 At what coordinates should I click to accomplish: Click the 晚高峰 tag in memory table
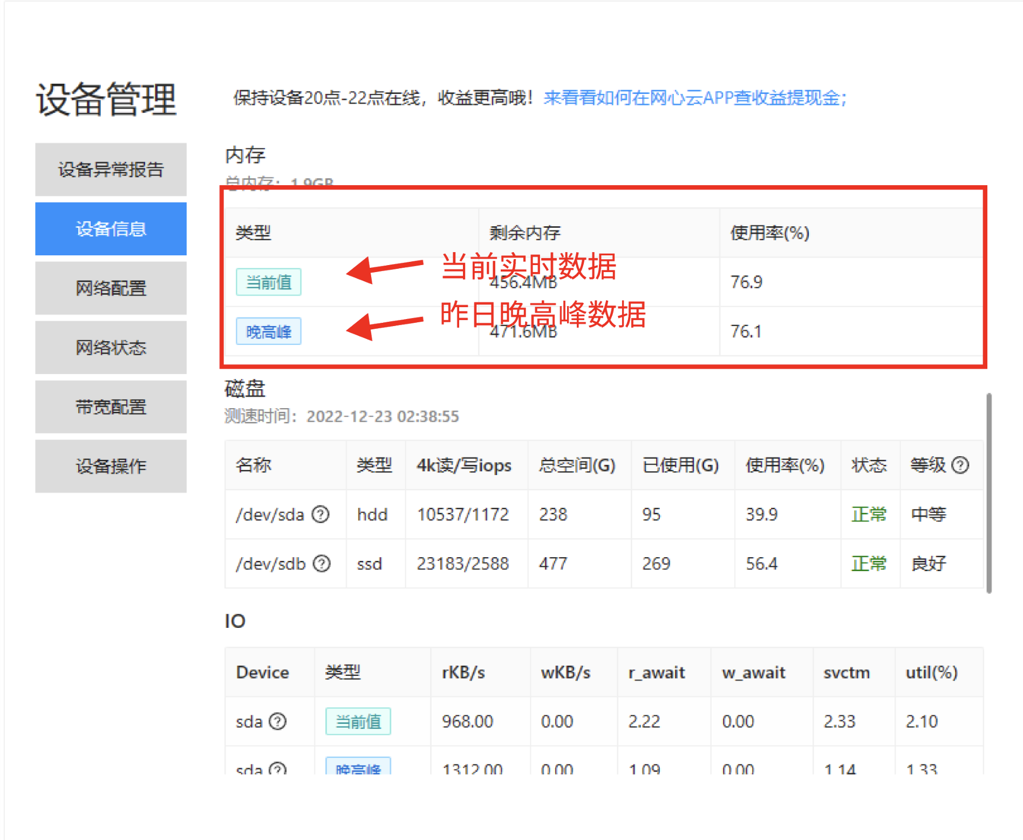(269, 331)
